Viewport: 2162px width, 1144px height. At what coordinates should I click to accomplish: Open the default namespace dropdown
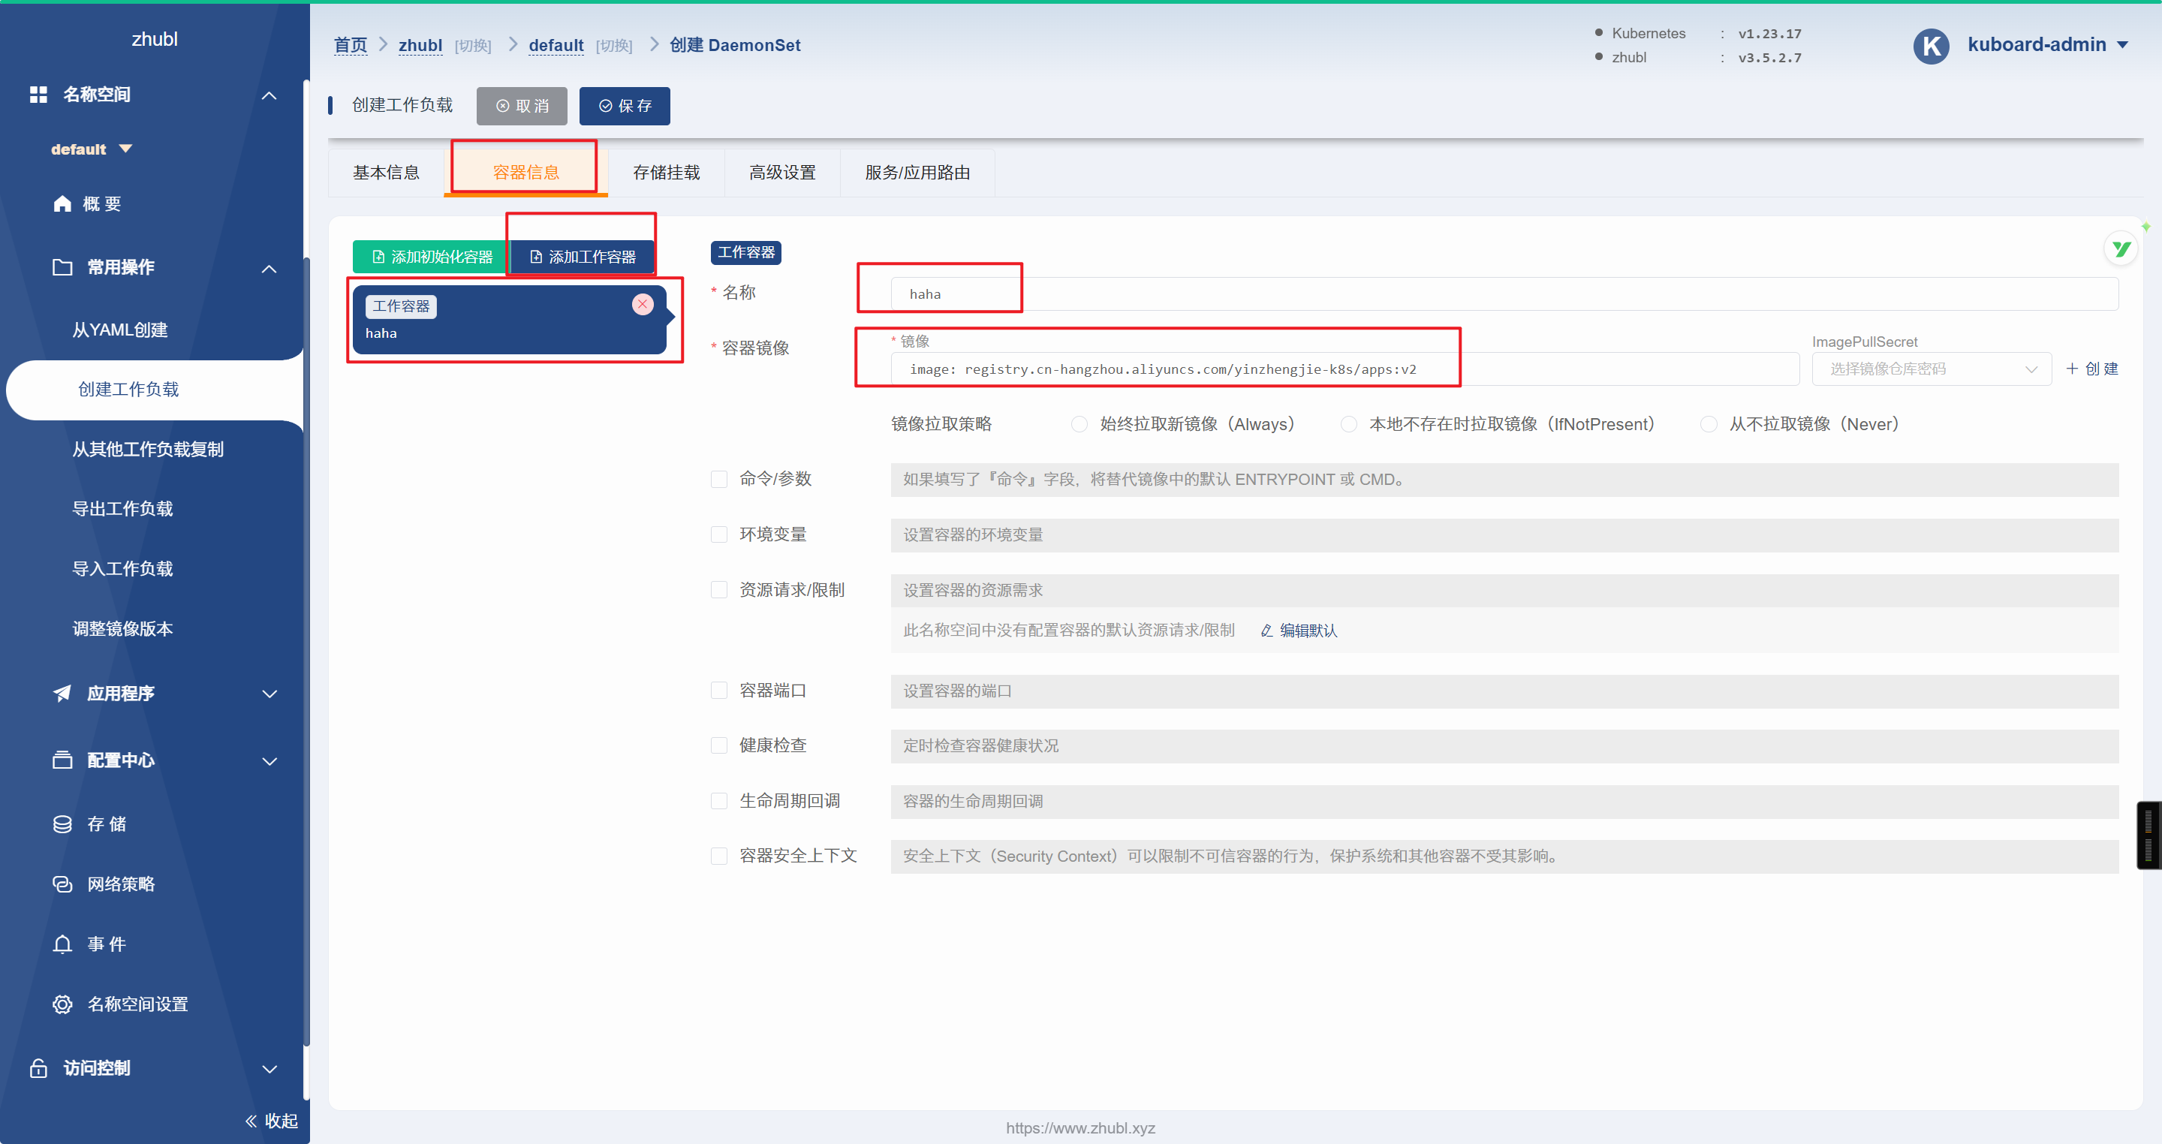click(x=92, y=149)
